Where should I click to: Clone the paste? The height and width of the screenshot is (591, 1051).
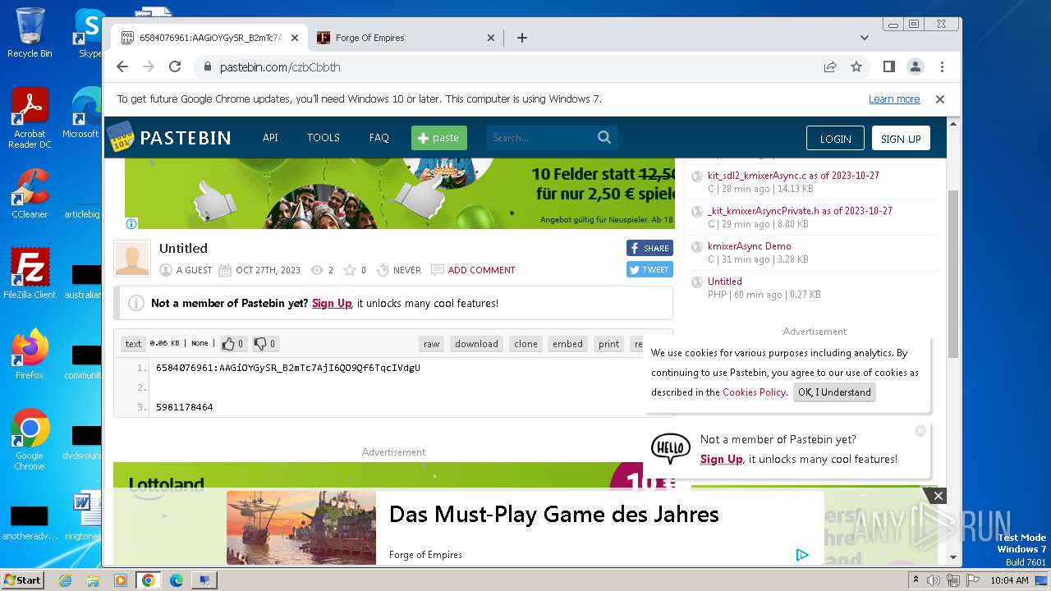coord(525,344)
